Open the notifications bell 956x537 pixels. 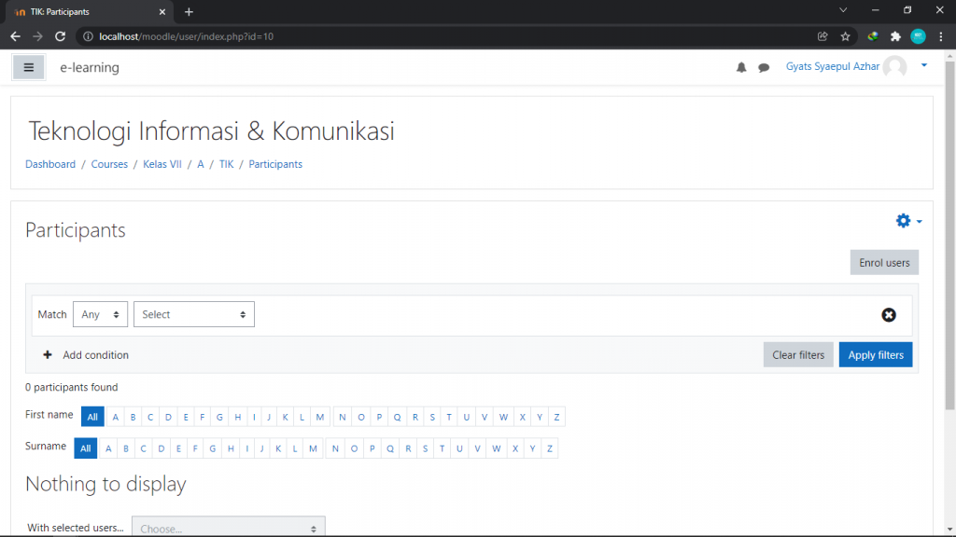point(740,67)
